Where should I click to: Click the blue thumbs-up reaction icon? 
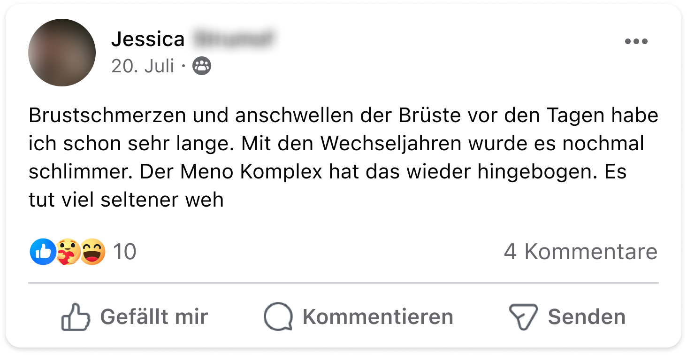click(x=43, y=252)
